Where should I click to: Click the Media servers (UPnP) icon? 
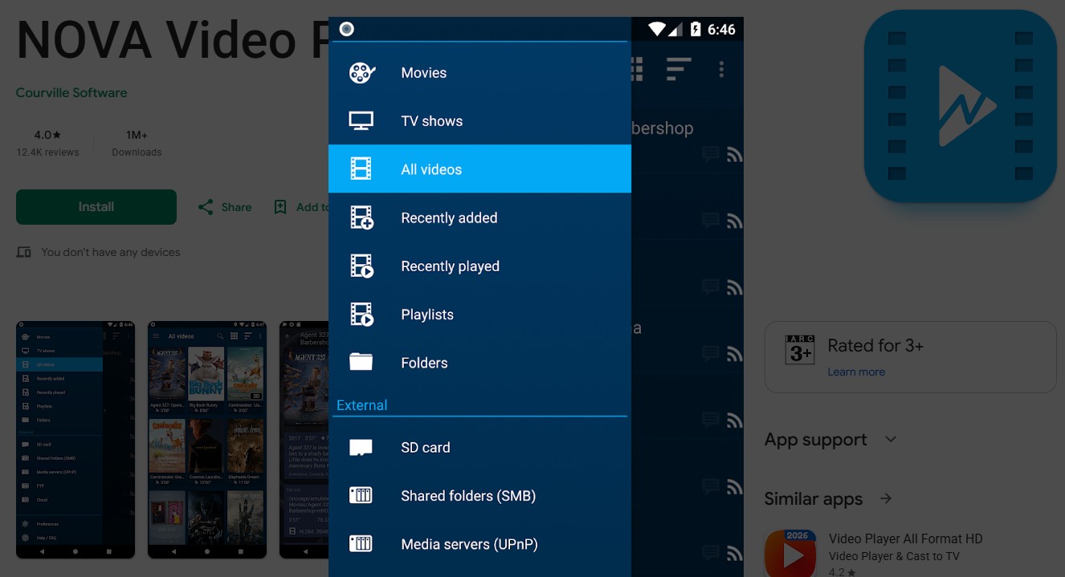pyautogui.click(x=361, y=544)
